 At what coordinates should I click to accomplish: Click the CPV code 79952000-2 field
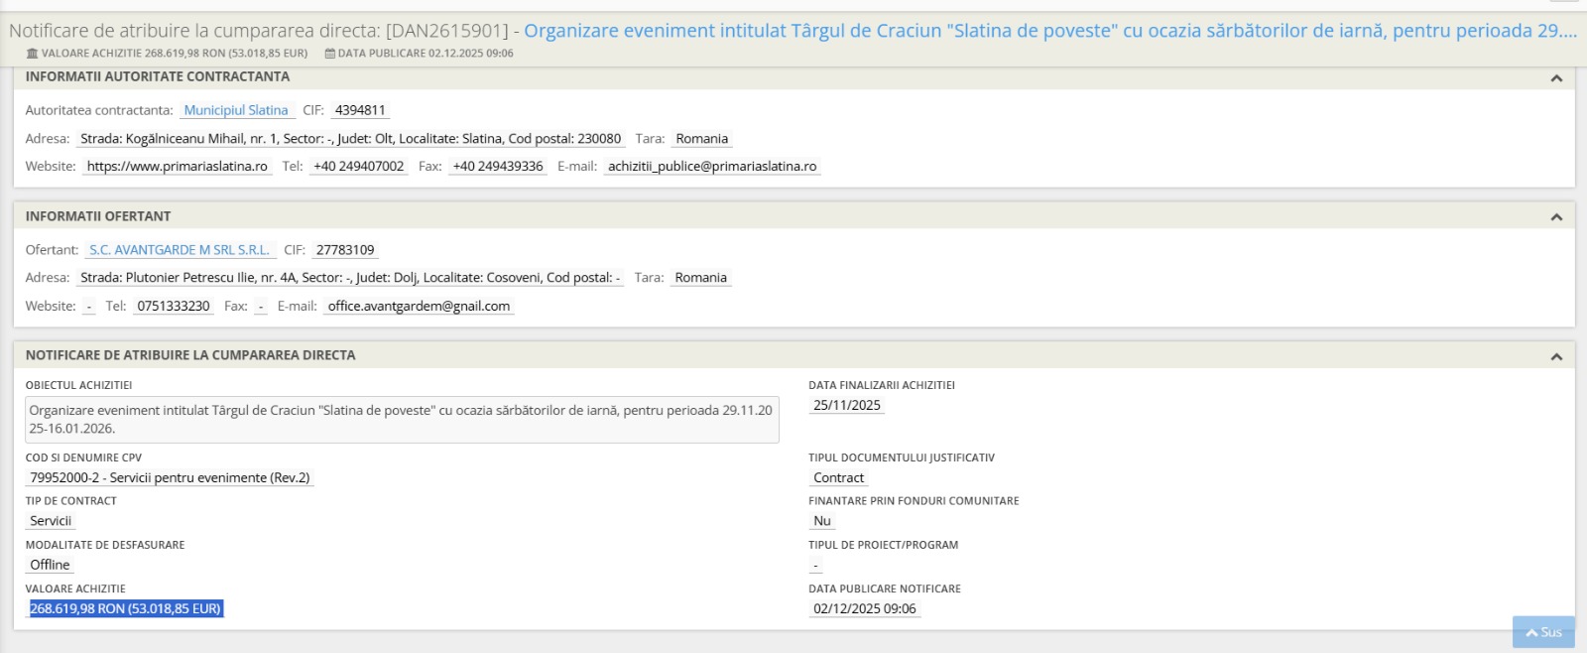(170, 477)
